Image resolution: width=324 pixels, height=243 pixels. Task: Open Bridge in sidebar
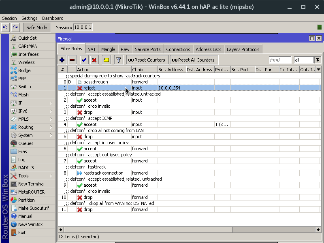point(32,70)
